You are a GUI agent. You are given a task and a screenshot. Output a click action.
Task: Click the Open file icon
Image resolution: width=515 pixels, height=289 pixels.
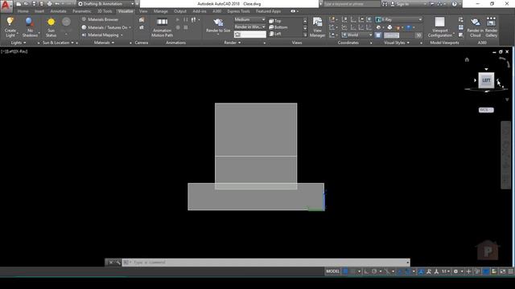tap(27, 4)
